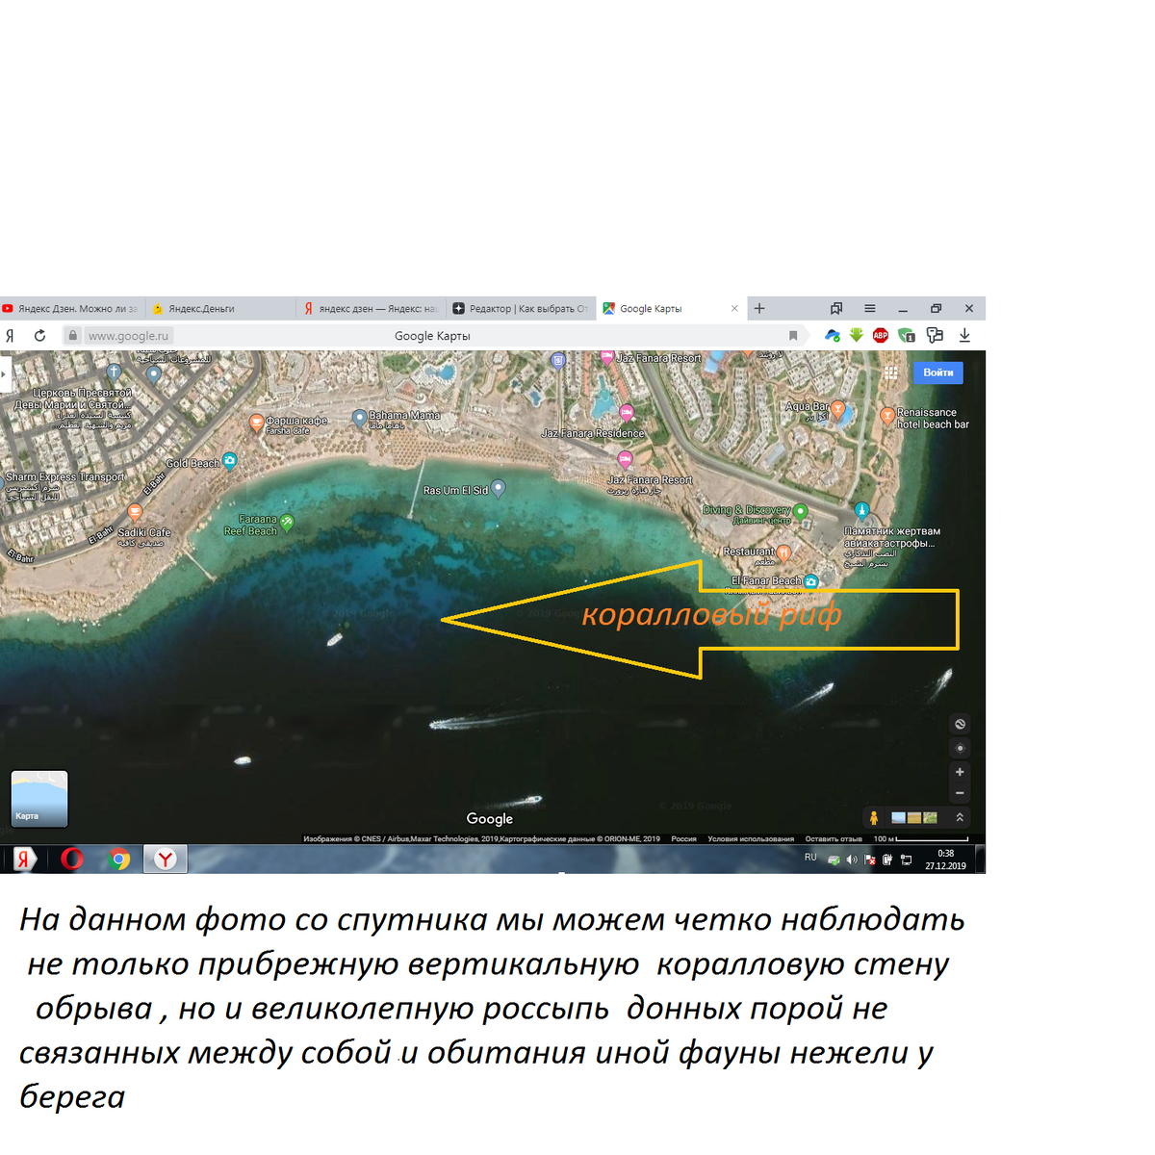Image resolution: width=1155 pixels, height=1155 pixels.
Task: Click the Ras Um El Sid location pin
Action: pyautogui.click(x=498, y=488)
